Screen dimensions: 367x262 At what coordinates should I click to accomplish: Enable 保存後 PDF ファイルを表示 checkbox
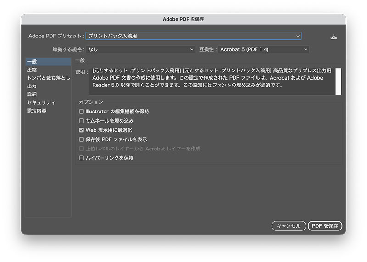[x=82, y=139]
